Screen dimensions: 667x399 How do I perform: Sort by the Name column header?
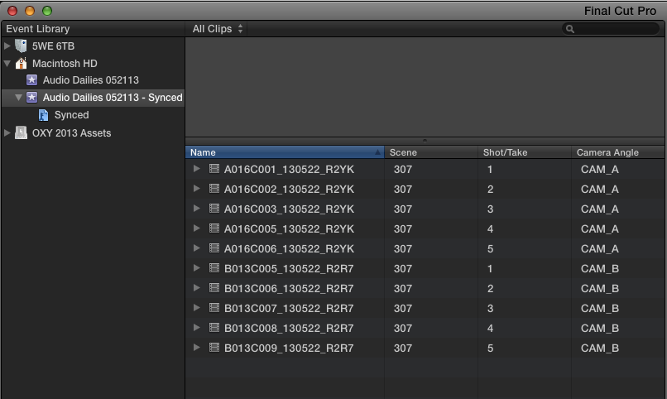[285, 152]
